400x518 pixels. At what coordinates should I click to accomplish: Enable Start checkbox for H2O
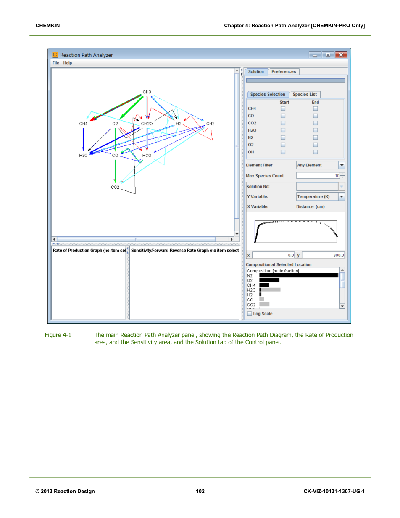coord(283,130)
